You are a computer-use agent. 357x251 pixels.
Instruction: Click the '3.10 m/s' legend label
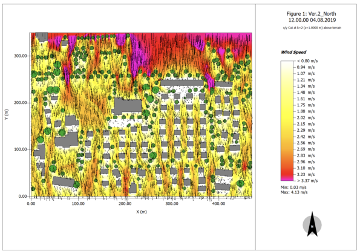306,168
